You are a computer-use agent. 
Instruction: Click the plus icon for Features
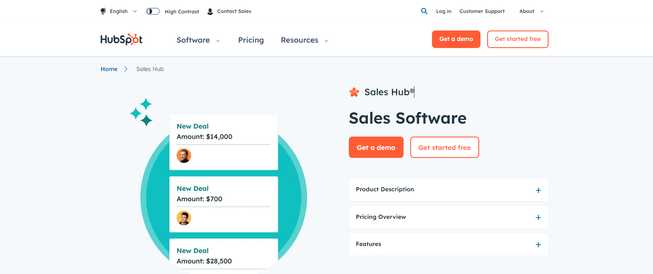(538, 245)
